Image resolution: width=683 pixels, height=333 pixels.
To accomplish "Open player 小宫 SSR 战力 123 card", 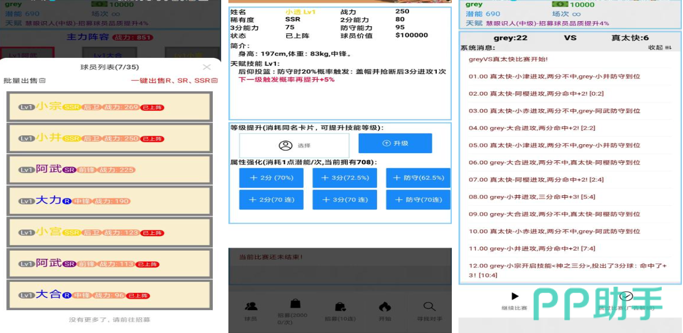I will point(109,232).
